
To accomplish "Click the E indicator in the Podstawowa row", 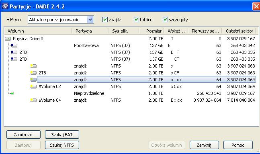I will pos(169,45).
